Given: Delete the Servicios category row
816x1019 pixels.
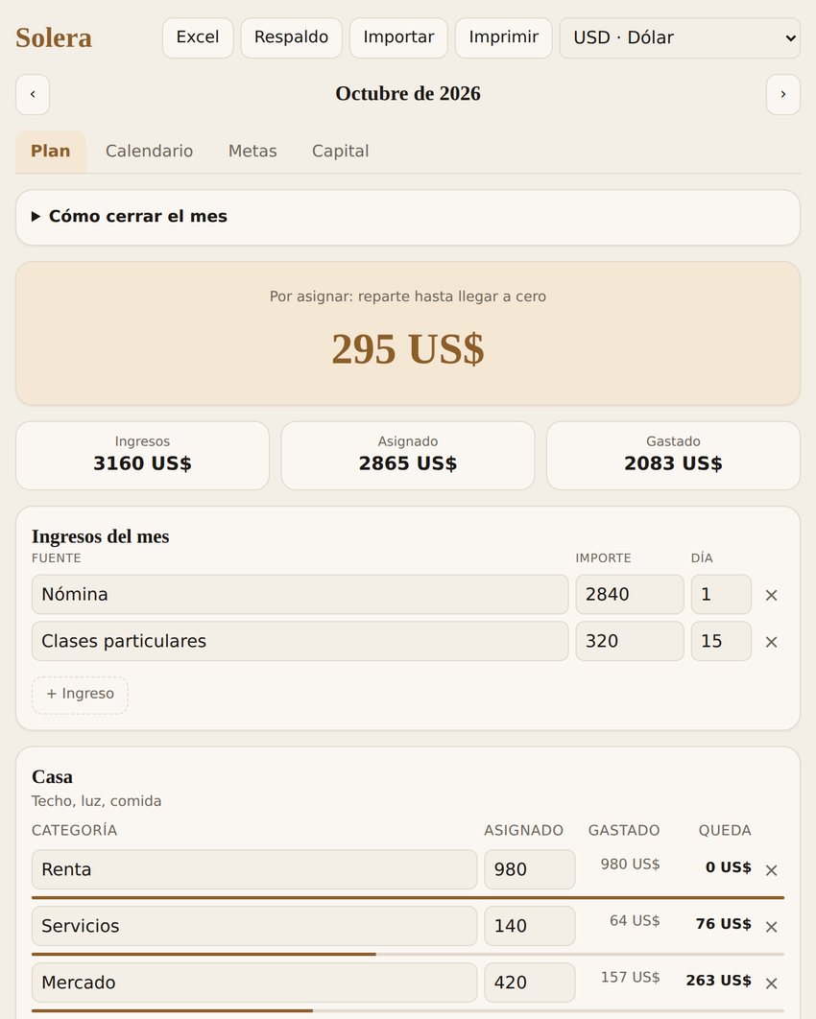Looking at the screenshot, I should click(771, 926).
